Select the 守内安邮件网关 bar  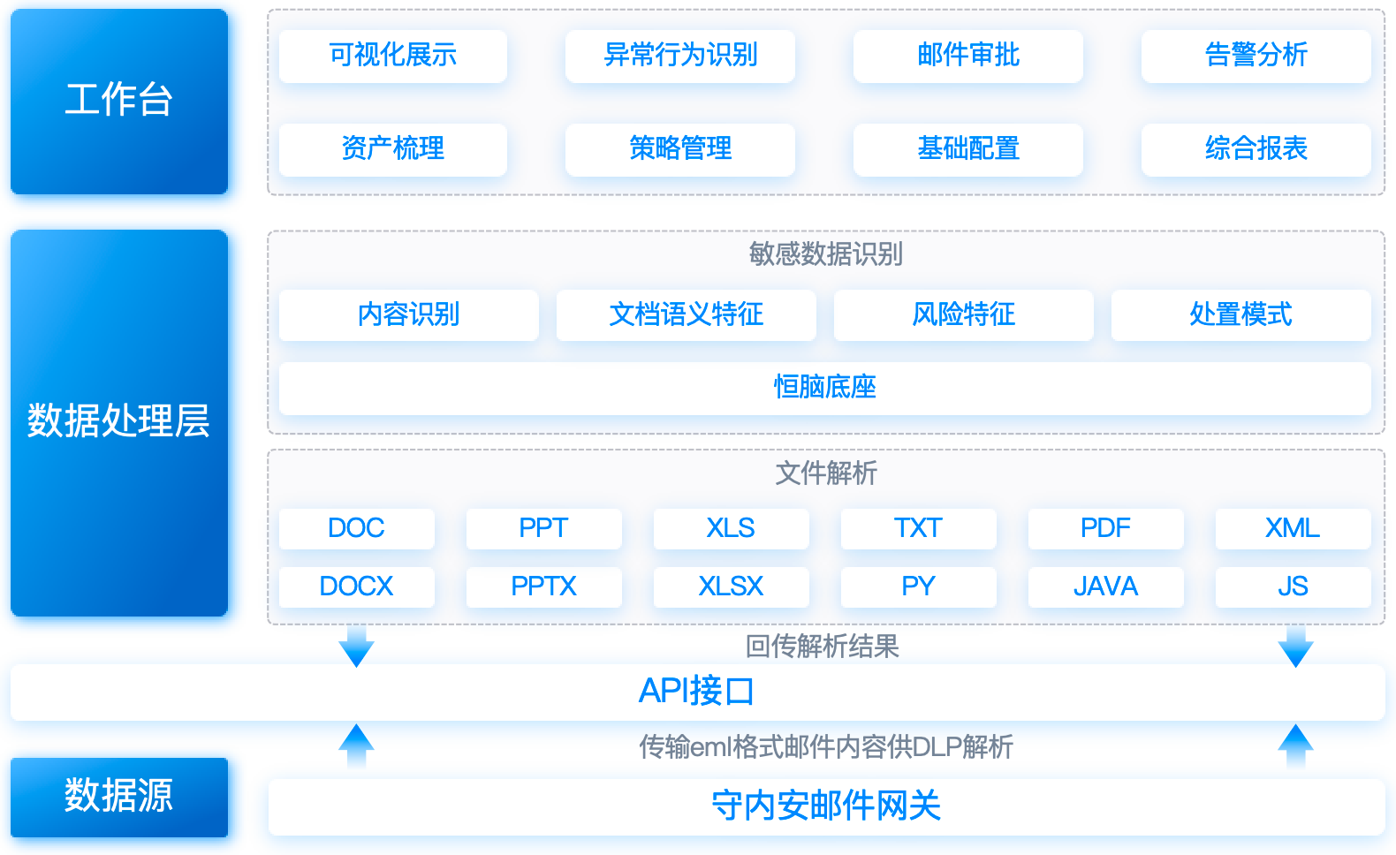click(827, 807)
